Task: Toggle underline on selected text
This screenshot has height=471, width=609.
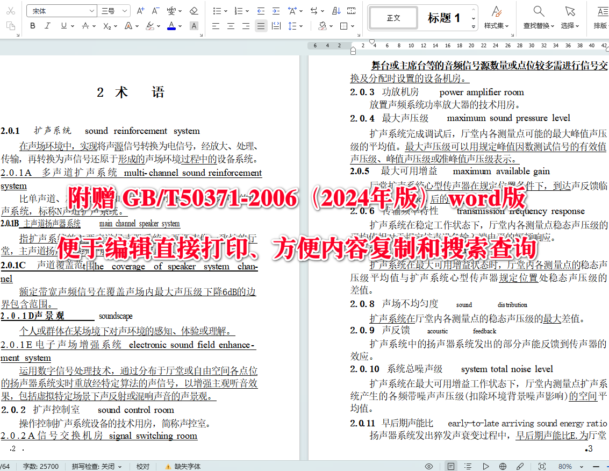Action: coord(62,25)
